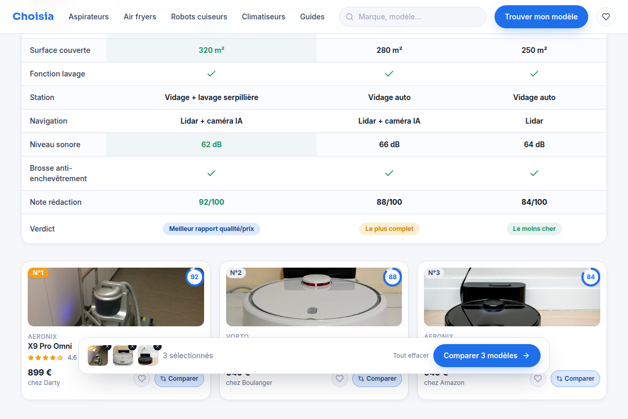Open the X9 Pro Omni product title
This screenshot has height=419, width=628.
point(50,346)
